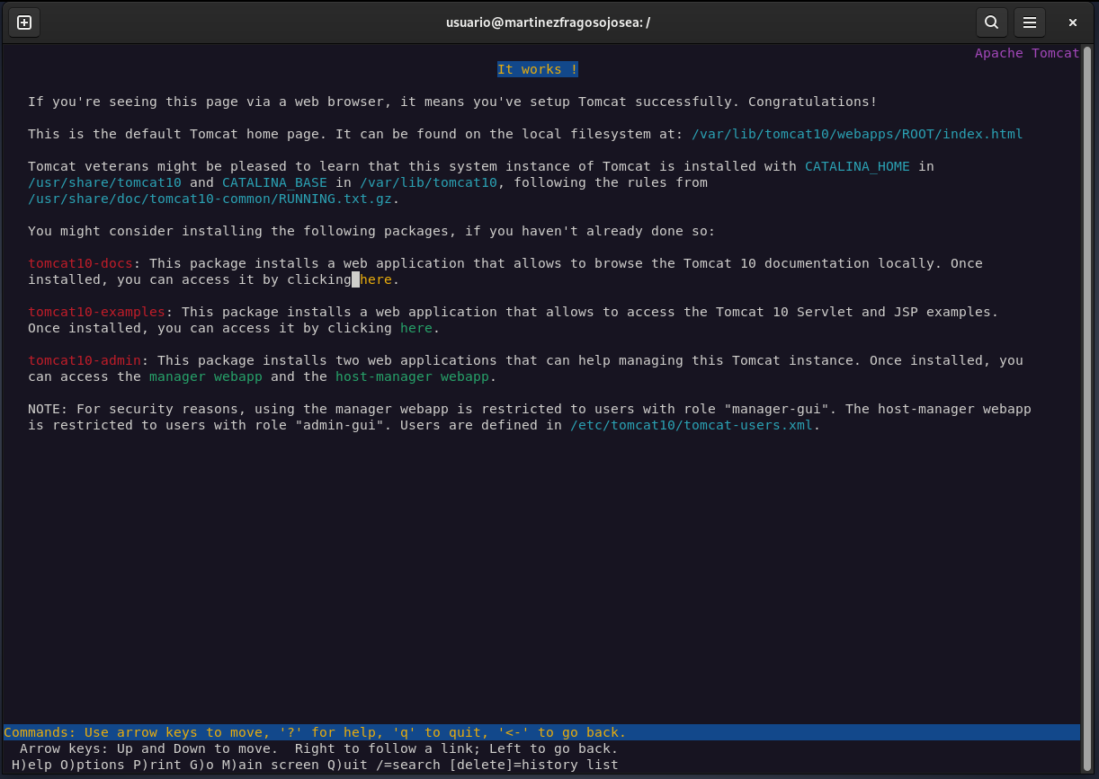The width and height of the screenshot is (1099, 779).
Task: Click the M)ain screen command
Action: coord(271,765)
